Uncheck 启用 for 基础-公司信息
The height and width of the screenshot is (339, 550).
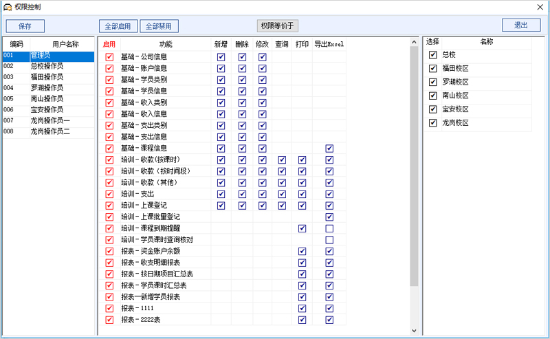point(109,57)
